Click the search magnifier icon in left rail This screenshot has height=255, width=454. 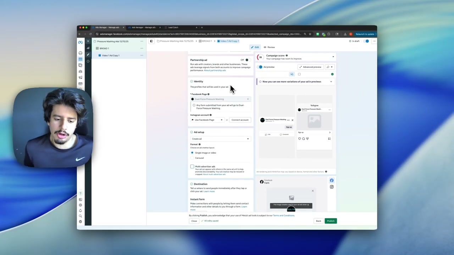point(81,216)
